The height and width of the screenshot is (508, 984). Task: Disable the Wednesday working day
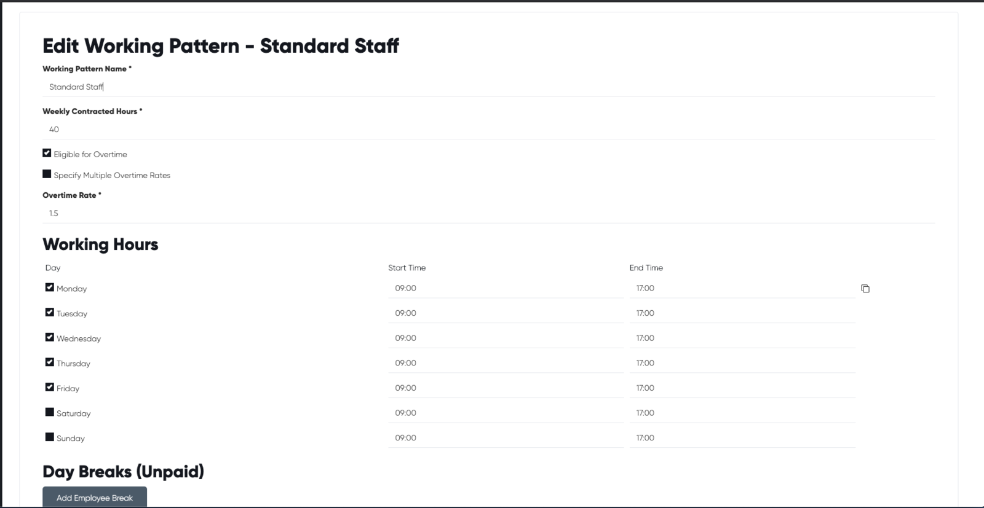tap(50, 337)
